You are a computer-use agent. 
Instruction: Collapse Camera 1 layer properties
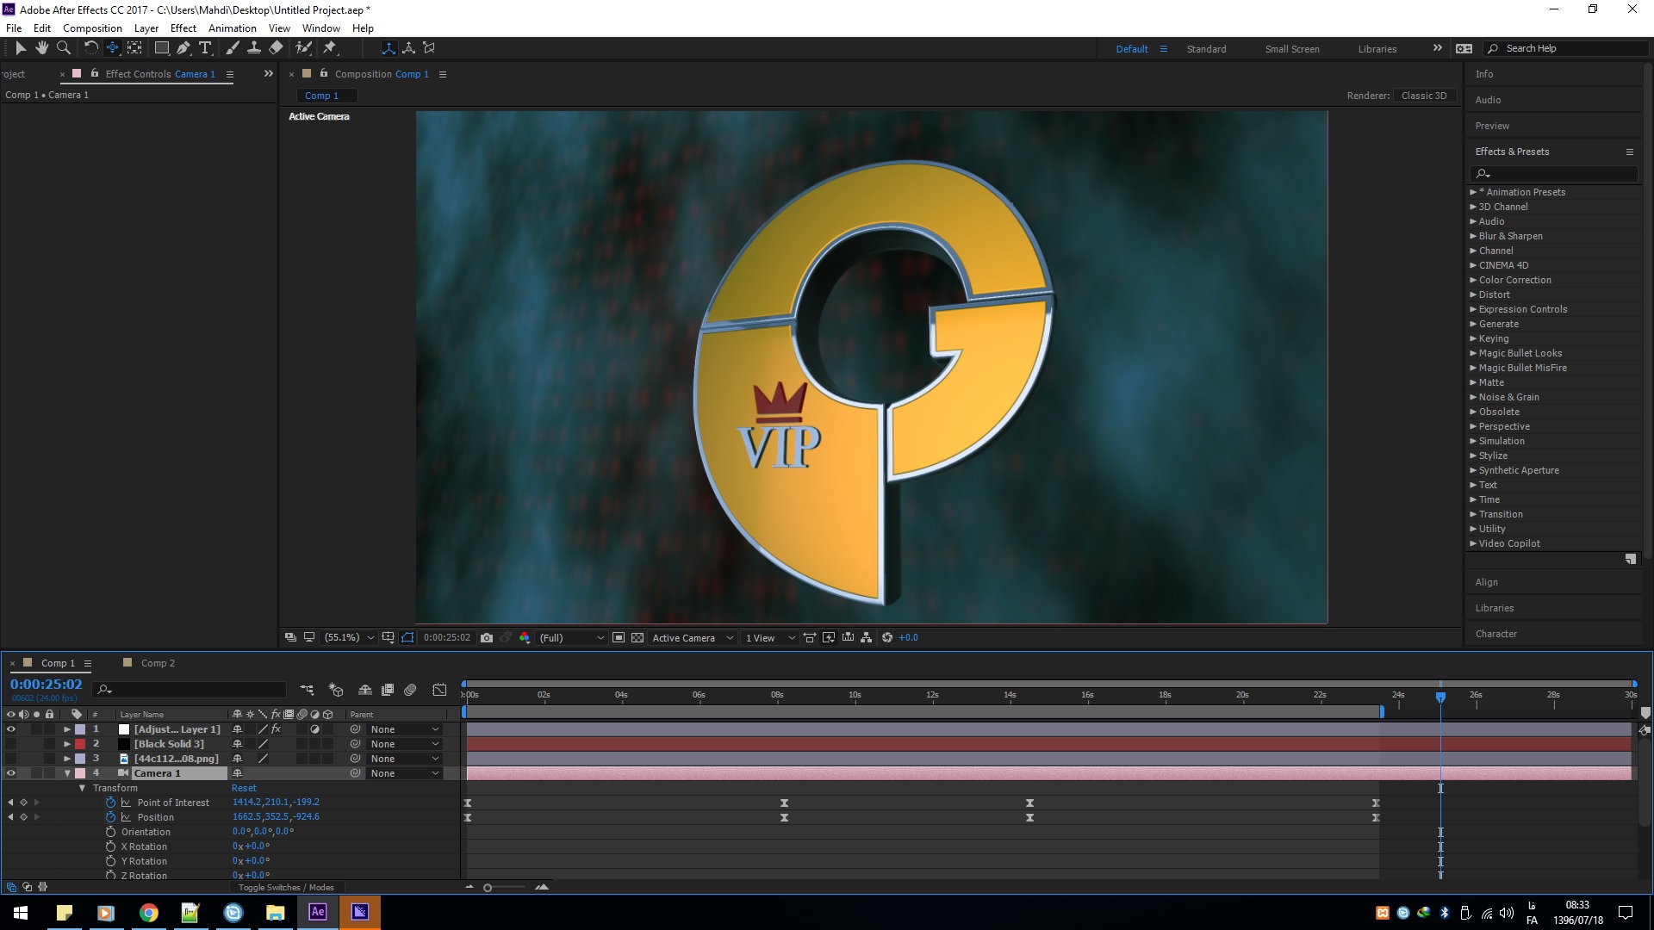pyautogui.click(x=67, y=773)
